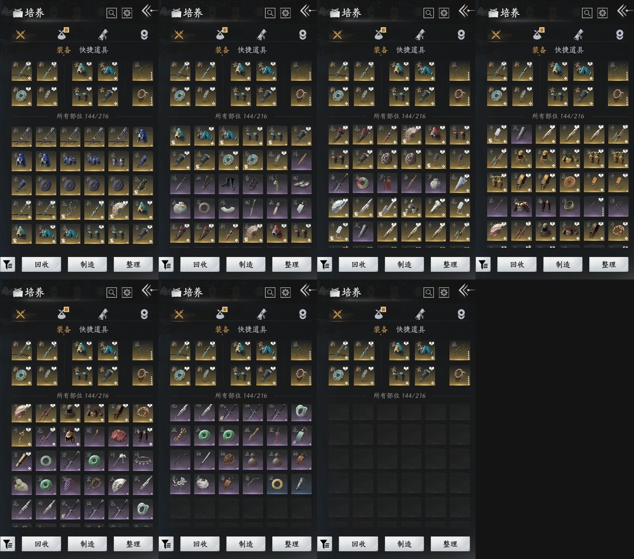Open settings gear in the top-left panel
Viewport: 634px width, 559px height.
[127, 13]
